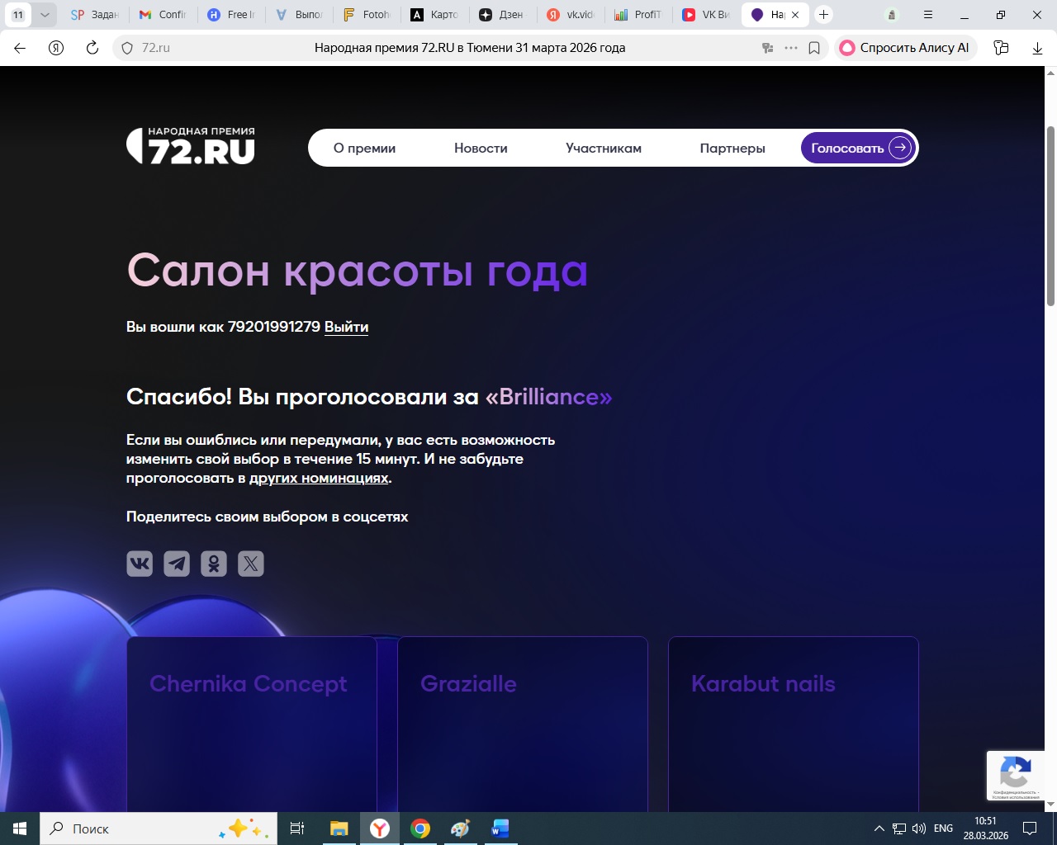
Task: Share the vote on X
Action: pyautogui.click(x=251, y=564)
